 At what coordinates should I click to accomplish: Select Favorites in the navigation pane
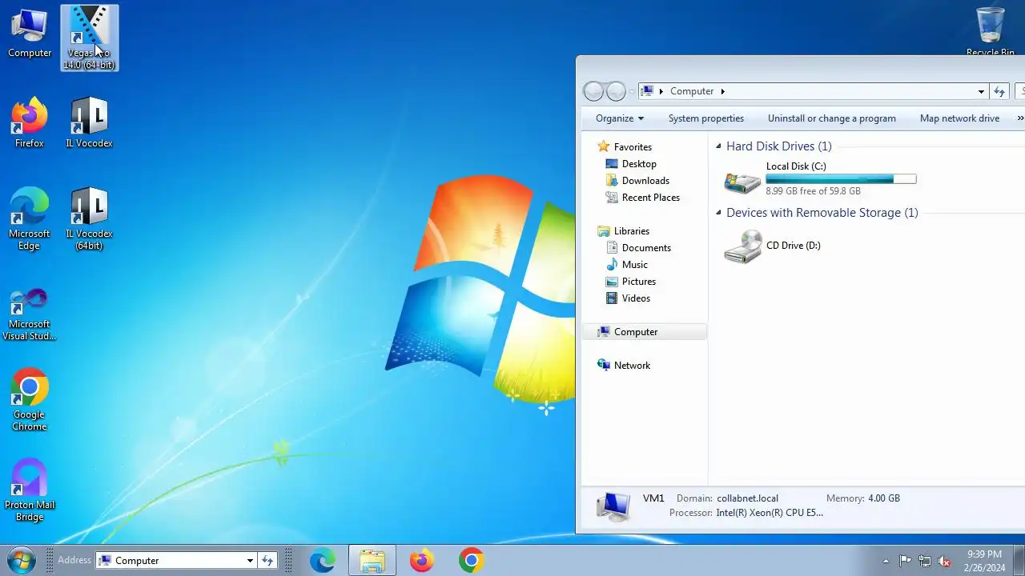(x=633, y=147)
